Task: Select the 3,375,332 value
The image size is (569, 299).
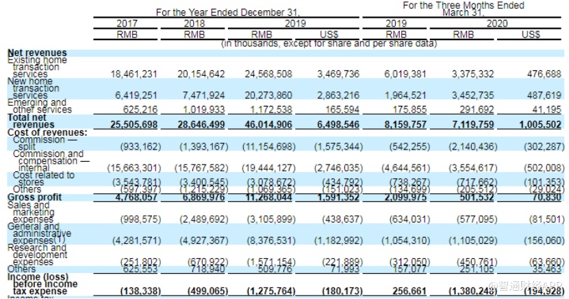Action: point(473,74)
